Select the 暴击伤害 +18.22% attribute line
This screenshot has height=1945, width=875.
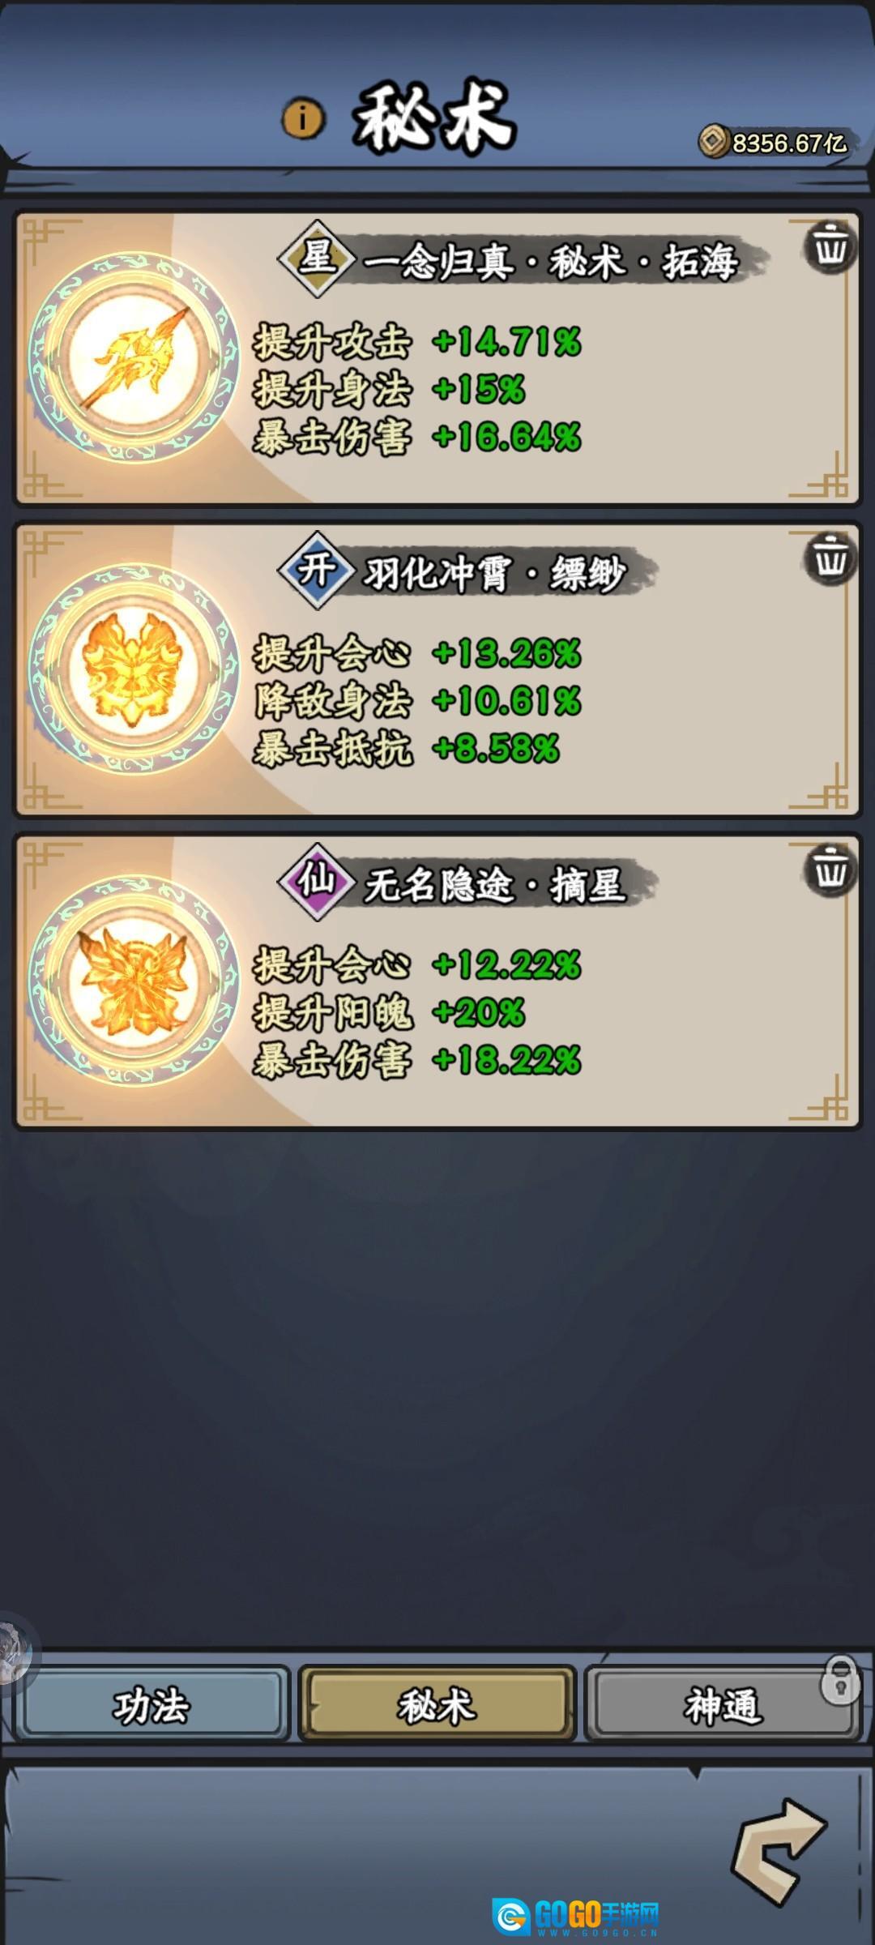tap(417, 1060)
